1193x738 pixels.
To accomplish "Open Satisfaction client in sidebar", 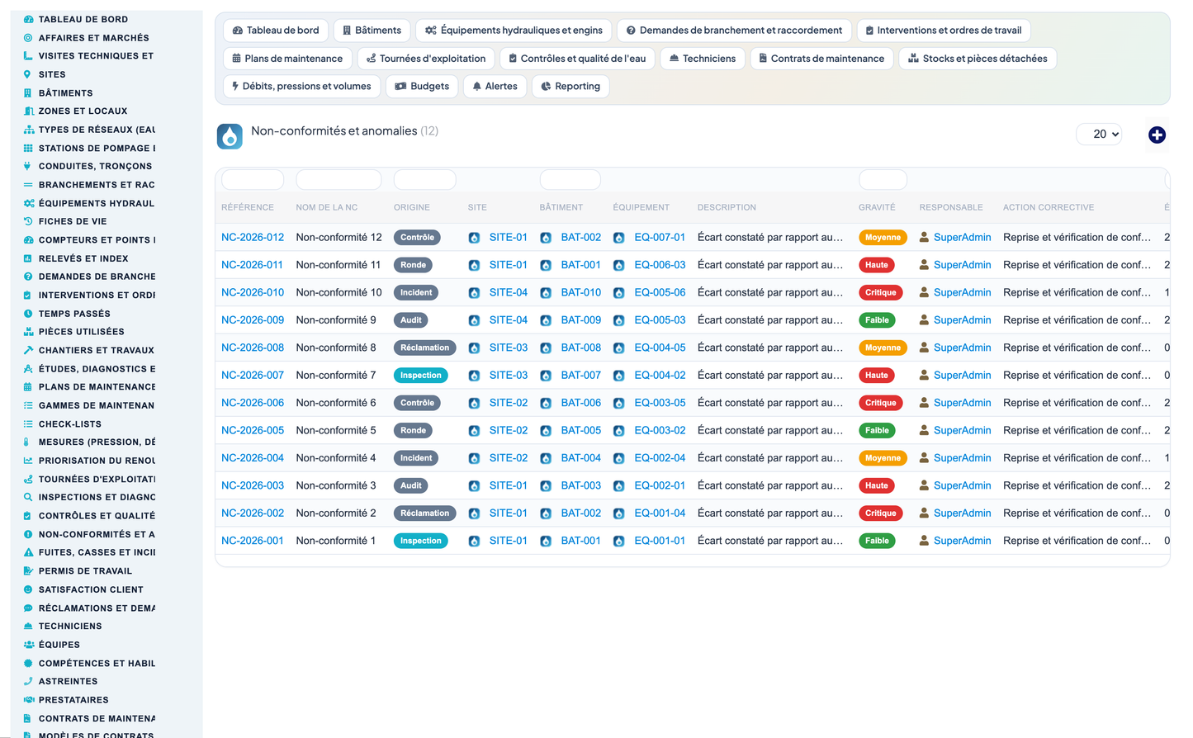I will click(x=91, y=589).
